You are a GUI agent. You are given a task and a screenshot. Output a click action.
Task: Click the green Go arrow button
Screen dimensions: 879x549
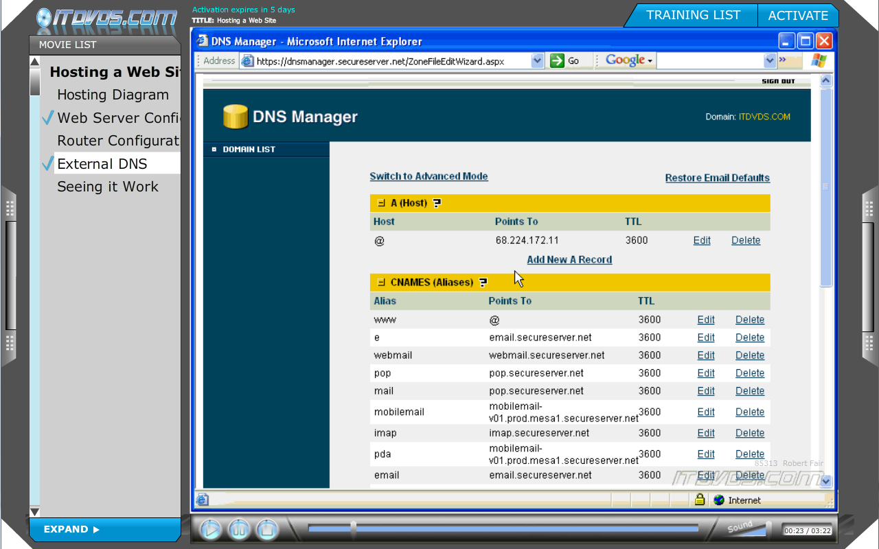coord(557,60)
